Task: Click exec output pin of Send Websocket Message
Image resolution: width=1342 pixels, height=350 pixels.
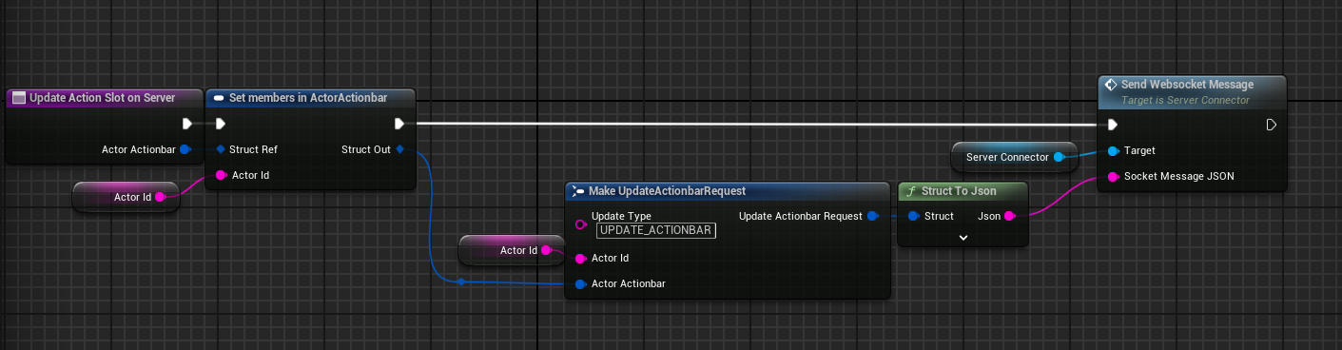Action: (1272, 125)
